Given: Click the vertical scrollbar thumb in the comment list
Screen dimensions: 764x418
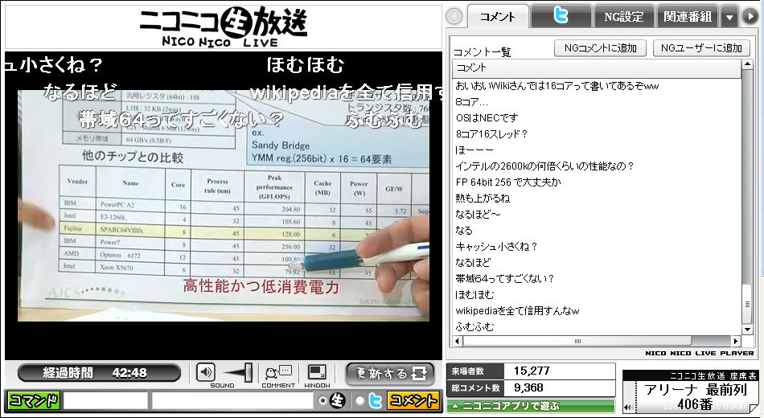Looking at the screenshot, I should (747, 304).
